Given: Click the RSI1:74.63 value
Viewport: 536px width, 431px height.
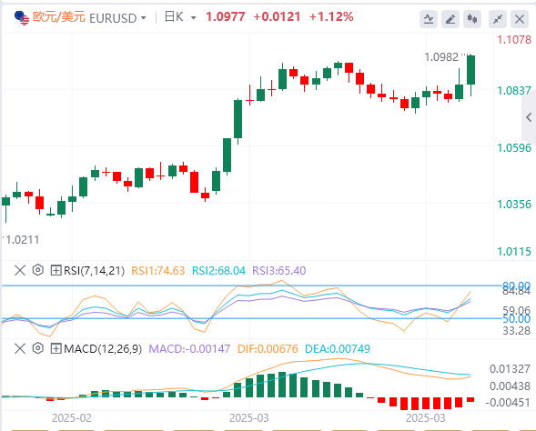Looking at the screenshot, I should pyautogui.click(x=158, y=271).
